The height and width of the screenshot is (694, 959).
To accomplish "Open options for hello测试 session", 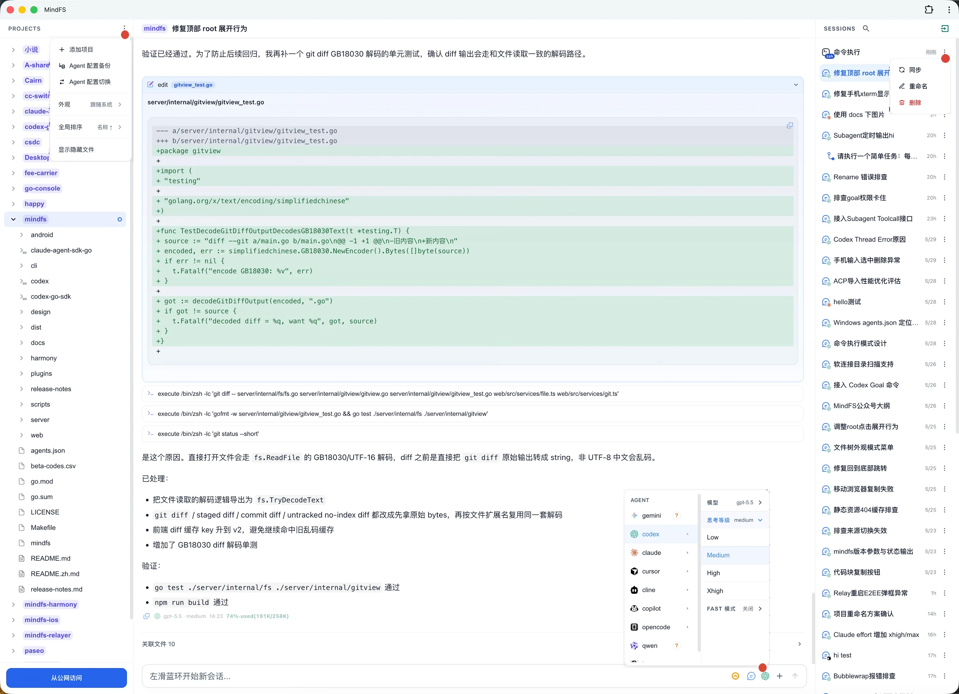I will [x=944, y=302].
